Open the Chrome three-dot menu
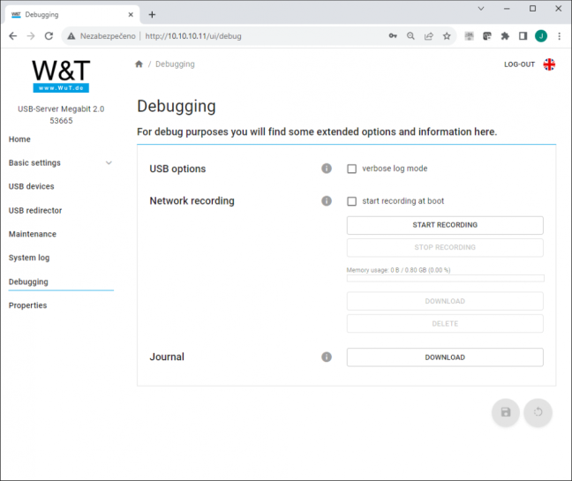Screen dimensions: 572x481 tap(560, 35)
